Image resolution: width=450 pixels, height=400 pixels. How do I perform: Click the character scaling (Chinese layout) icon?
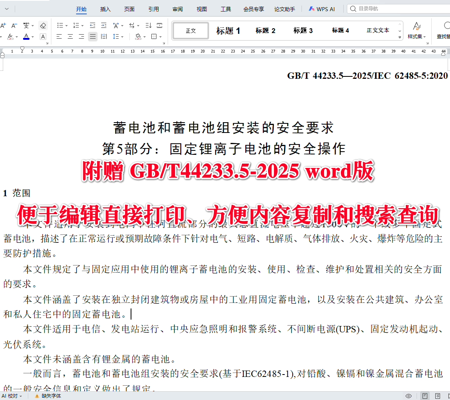coord(115,25)
